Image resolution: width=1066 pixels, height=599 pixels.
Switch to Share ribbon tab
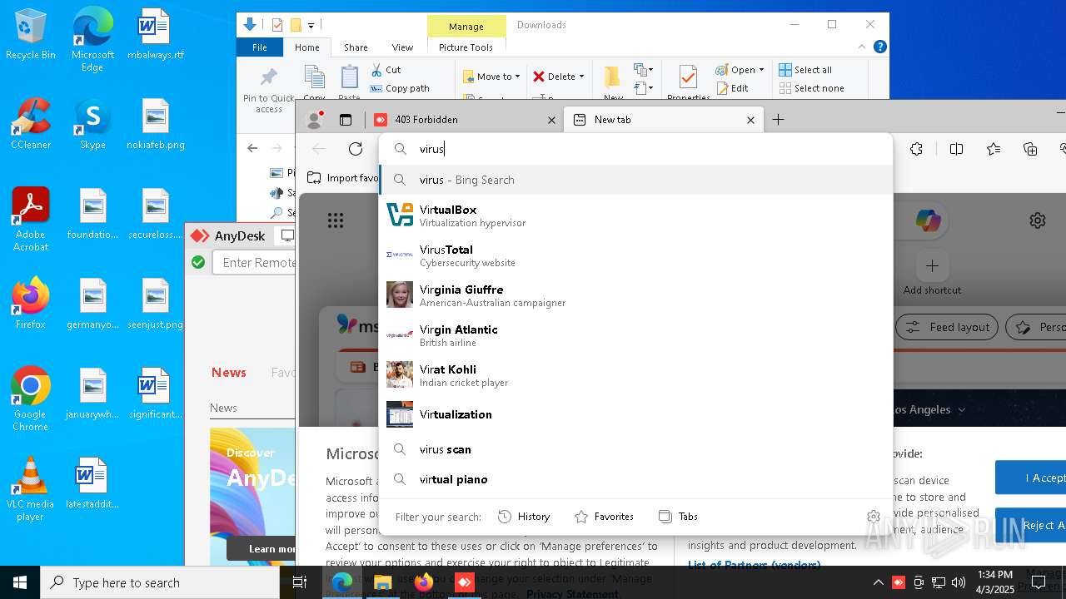[x=356, y=47]
